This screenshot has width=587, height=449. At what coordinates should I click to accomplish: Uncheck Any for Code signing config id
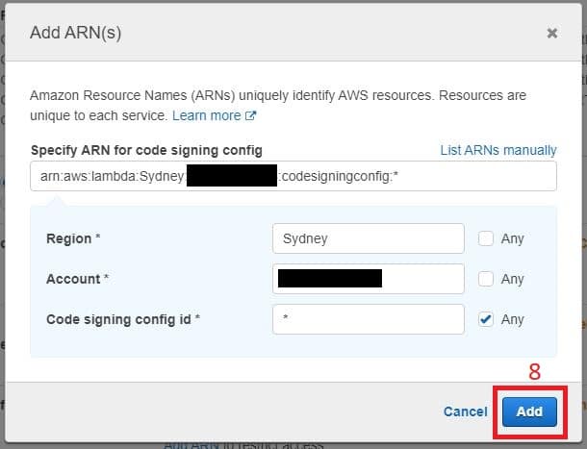pos(486,319)
